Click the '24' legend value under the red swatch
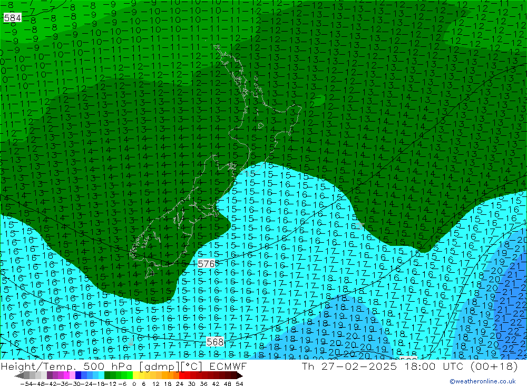Screen dimensions: 527x386 180,384
